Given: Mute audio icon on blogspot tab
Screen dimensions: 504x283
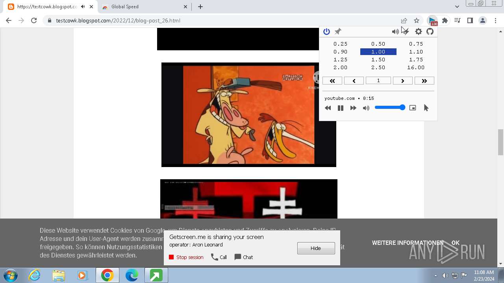Looking at the screenshot, I should 83,7.
